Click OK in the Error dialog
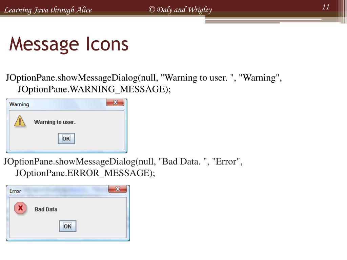Viewport: 347px width, 260px height. [67, 226]
